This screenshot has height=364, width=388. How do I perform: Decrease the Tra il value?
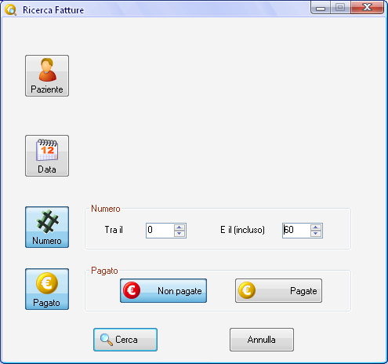[179, 234]
